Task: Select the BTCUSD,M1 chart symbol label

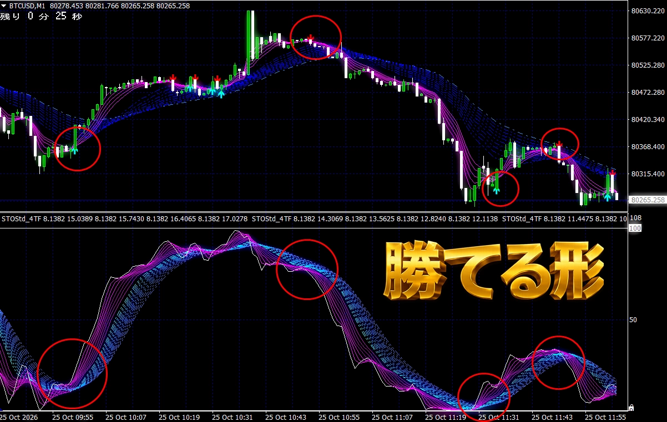Action: click(x=27, y=6)
